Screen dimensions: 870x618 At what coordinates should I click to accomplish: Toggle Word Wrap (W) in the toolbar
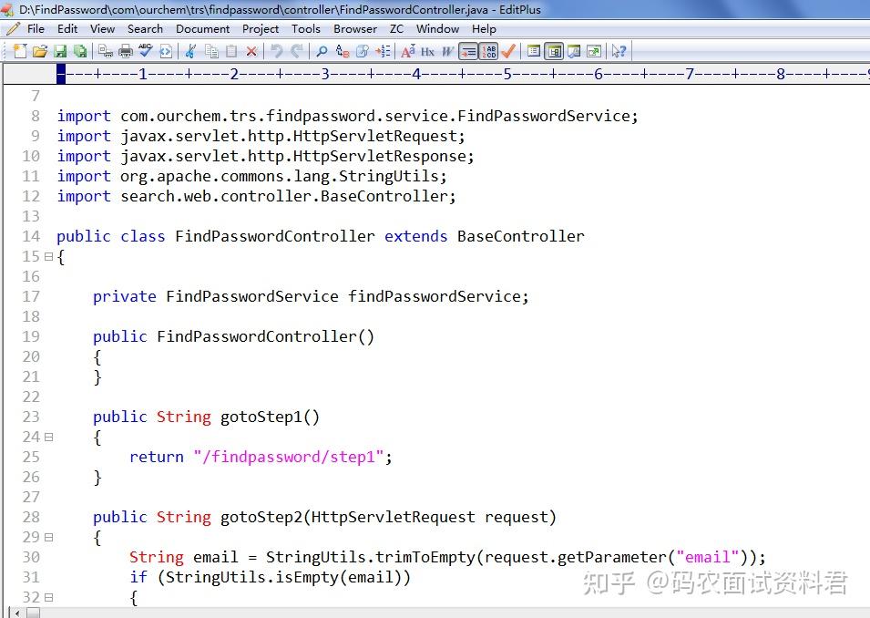(447, 51)
